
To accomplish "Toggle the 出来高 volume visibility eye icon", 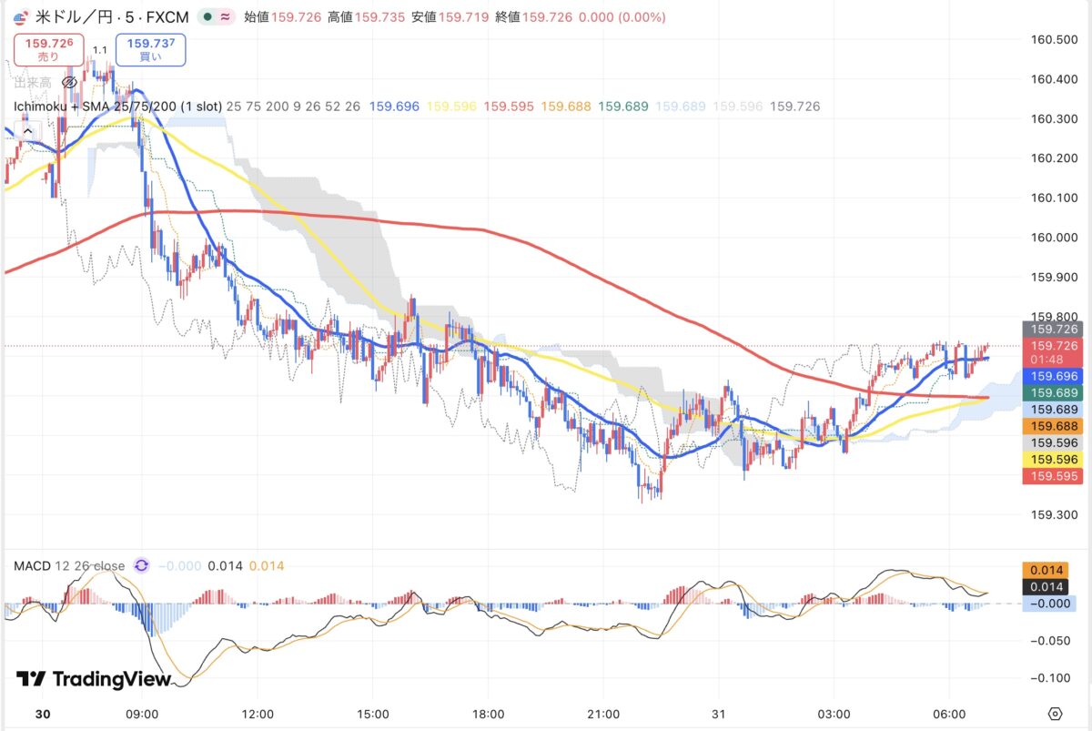I will click(68, 83).
